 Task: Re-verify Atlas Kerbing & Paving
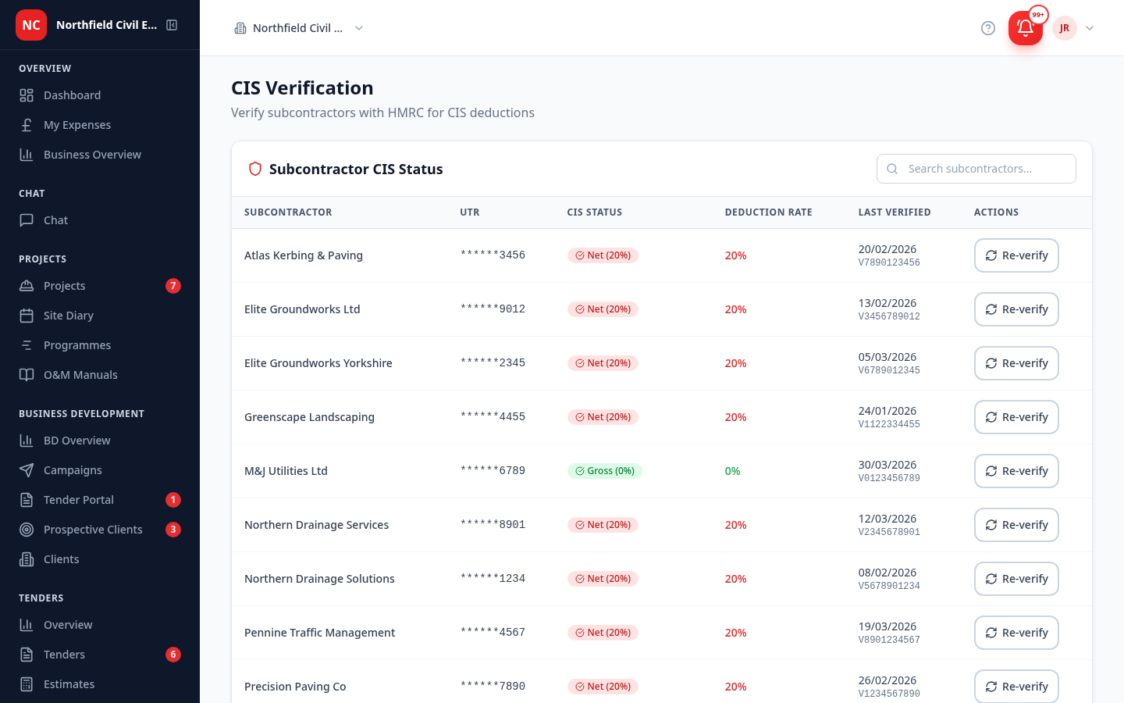[x=1016, y=255]
